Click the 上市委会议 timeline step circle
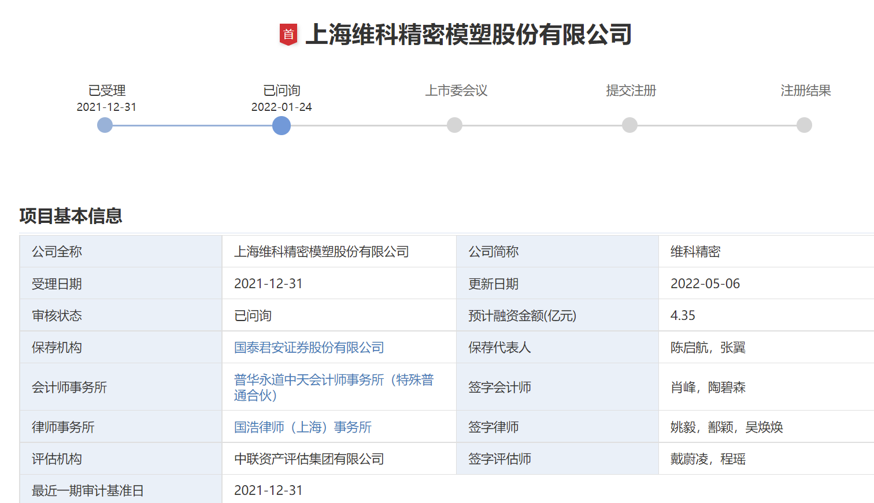Screen dimensions: 874x503 tap(455, 125)
